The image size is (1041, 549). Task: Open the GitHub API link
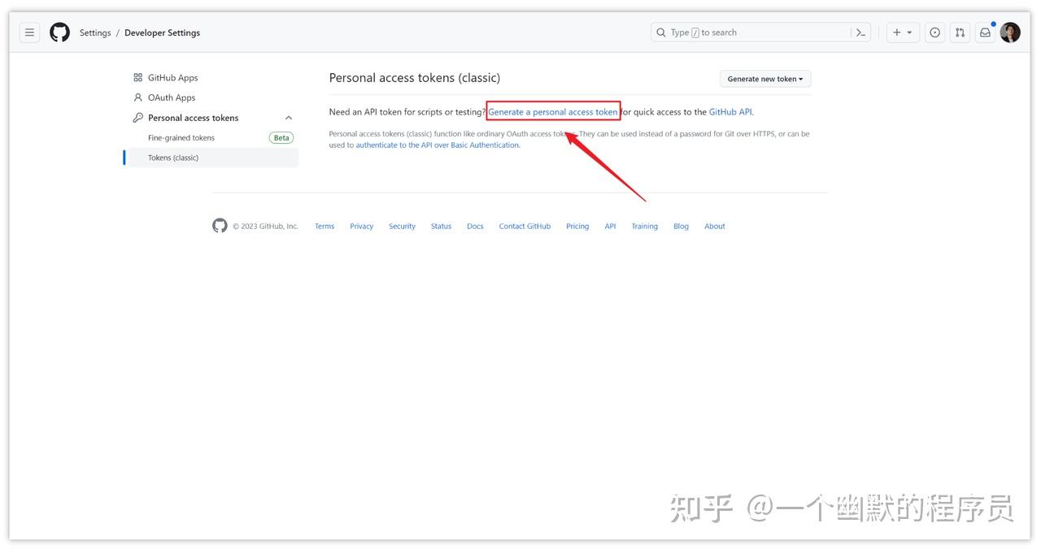(x=730, y=111)
